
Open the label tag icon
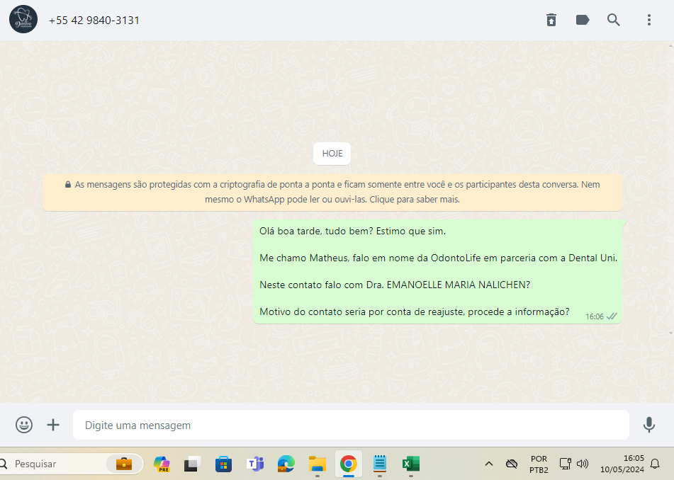click(583, 20)
